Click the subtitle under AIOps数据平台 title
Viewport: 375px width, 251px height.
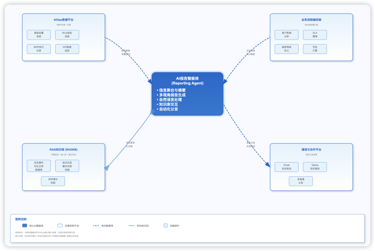tap(64, 25)
